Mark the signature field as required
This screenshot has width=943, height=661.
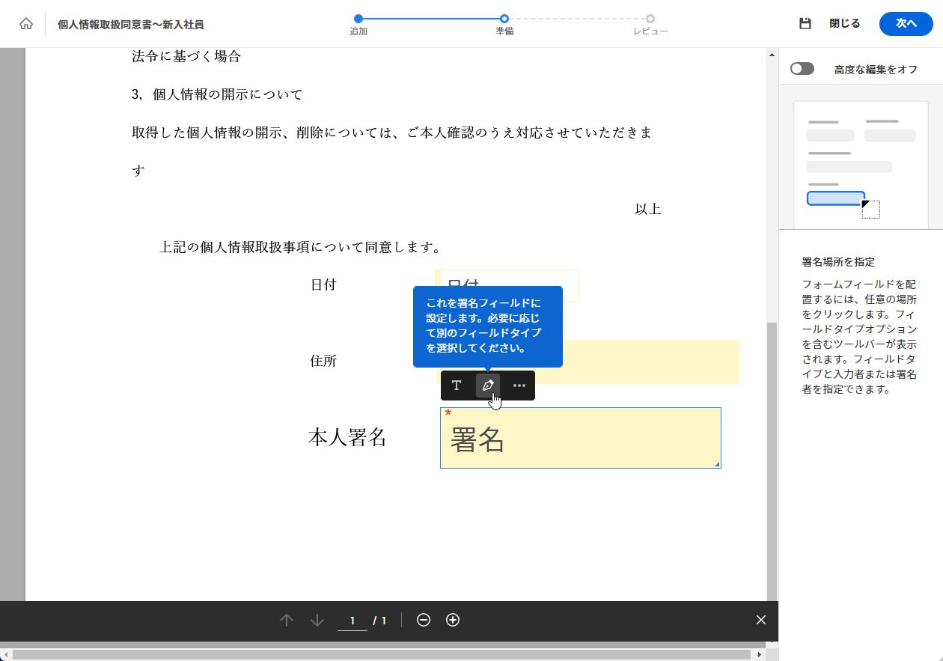[448, 412]
